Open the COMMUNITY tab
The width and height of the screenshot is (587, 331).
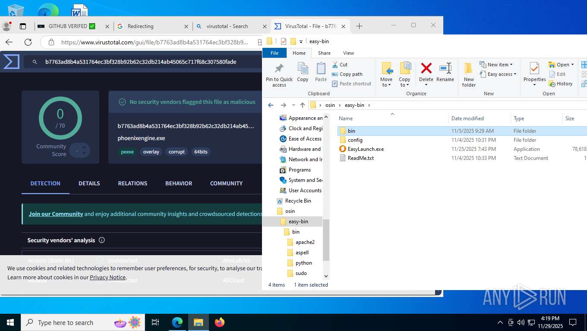[x=226, y=183]
